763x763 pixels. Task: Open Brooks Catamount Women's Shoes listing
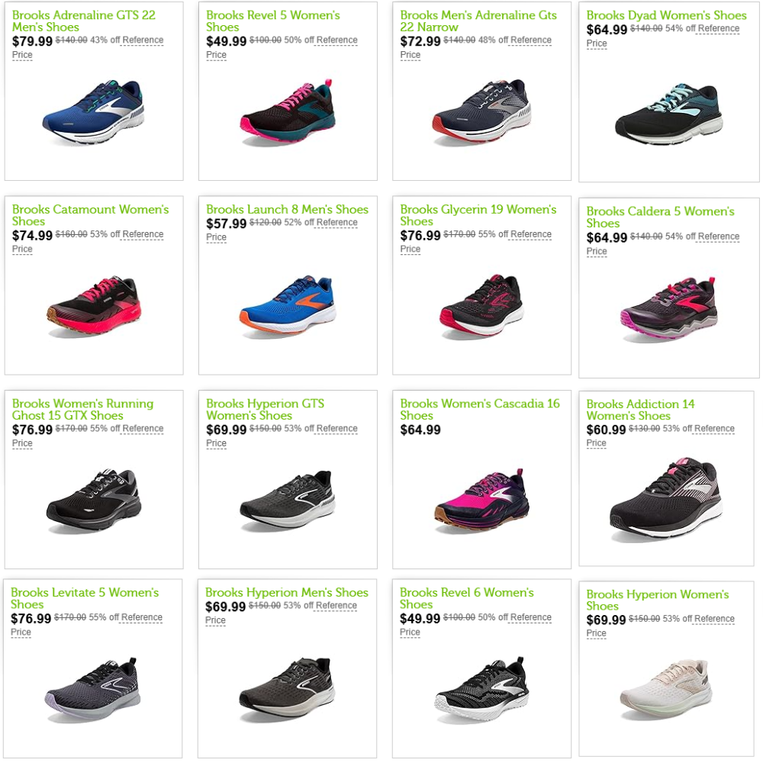tap(91, 215)
